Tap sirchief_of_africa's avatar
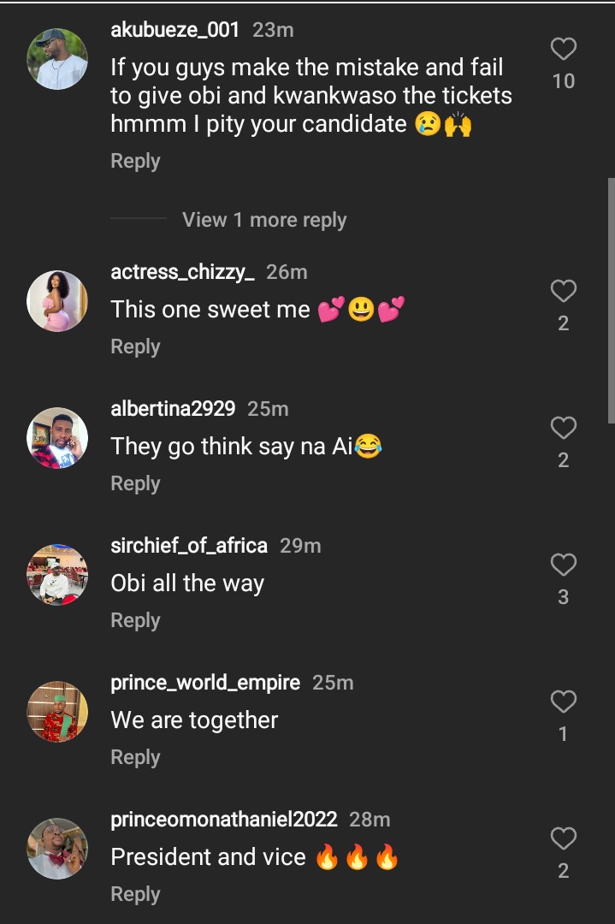This screenshot has height=924, width=615. [x=57, y=575]
